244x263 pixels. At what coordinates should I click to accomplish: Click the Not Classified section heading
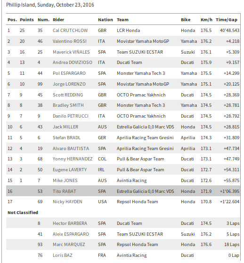click(23, 213)
